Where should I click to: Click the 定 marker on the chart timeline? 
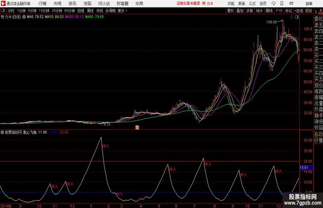tap(137, 127)
